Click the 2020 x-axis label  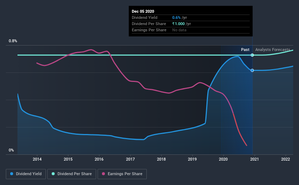point(223,159)
